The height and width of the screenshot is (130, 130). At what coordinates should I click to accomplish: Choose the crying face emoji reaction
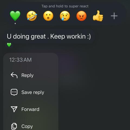pyautogui.click(x=65, y=16)
